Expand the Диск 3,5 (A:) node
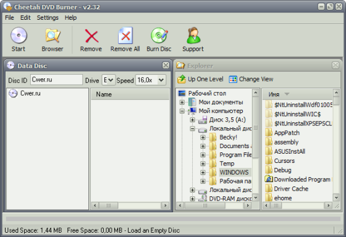 click(192, 120)
